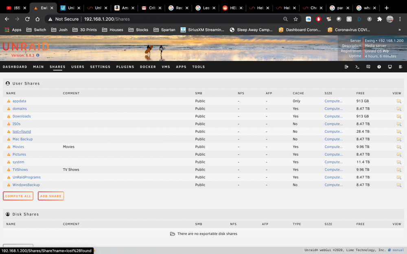This screenshot has width=407, height=254.
Task: Open the Docker menu item
Action: pyautogui.click(x=148, y=67)
